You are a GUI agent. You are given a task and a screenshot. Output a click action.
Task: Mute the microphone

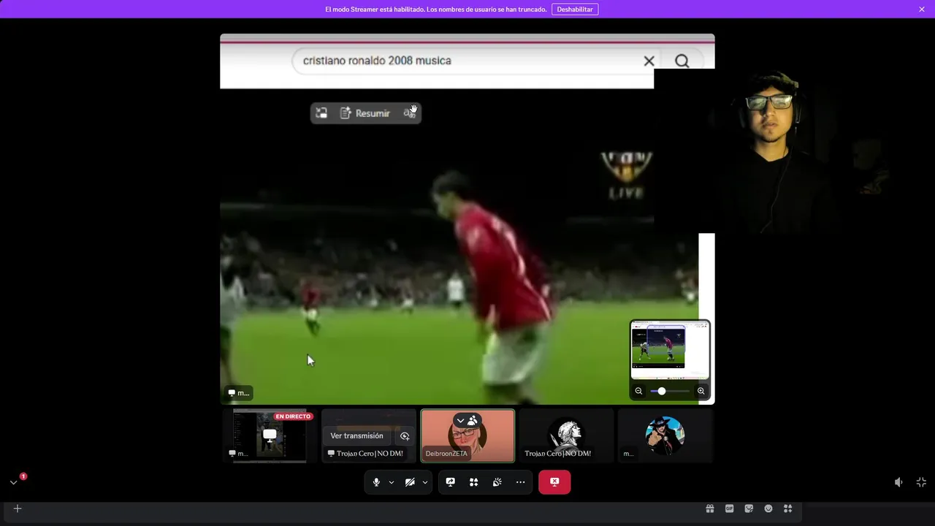coord(376,482)
